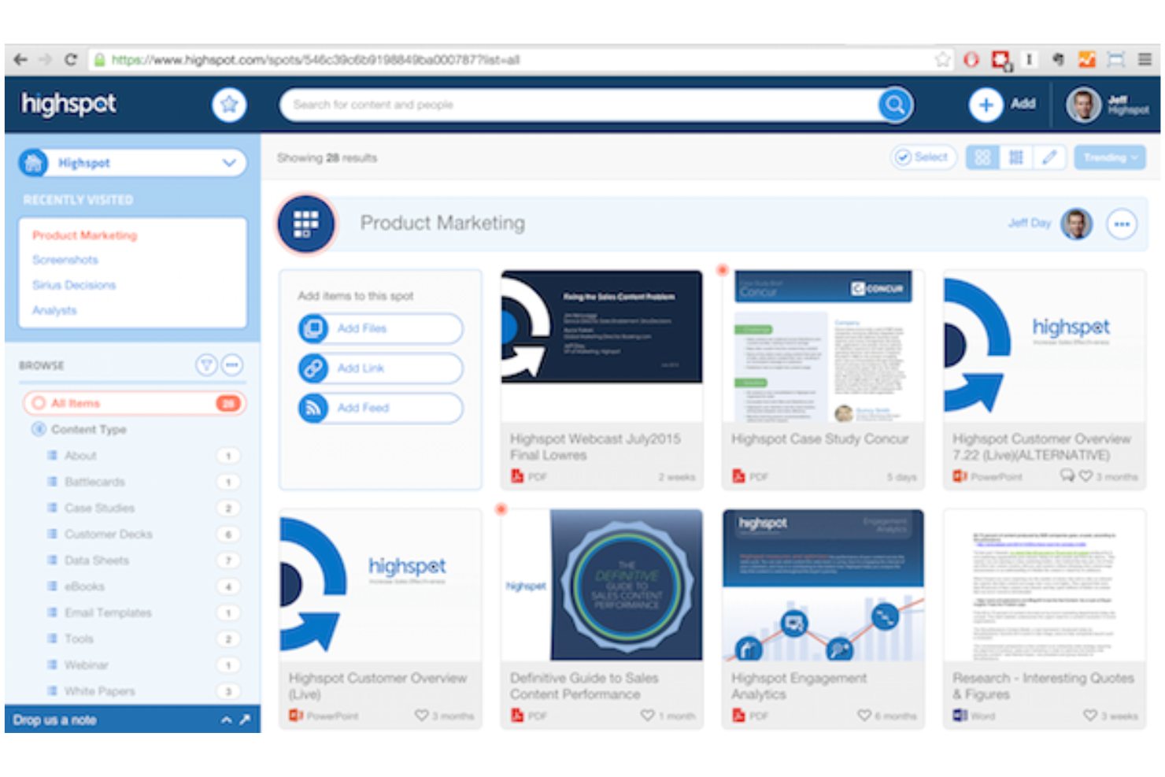This screenshot has height=777, width=1165.
Task: Click the Highspot logo in the header
Action: click(x=69, y=104)
